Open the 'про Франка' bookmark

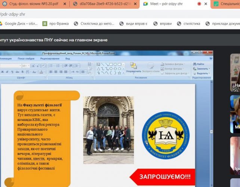pyautogui.click(x=56, y=24)
